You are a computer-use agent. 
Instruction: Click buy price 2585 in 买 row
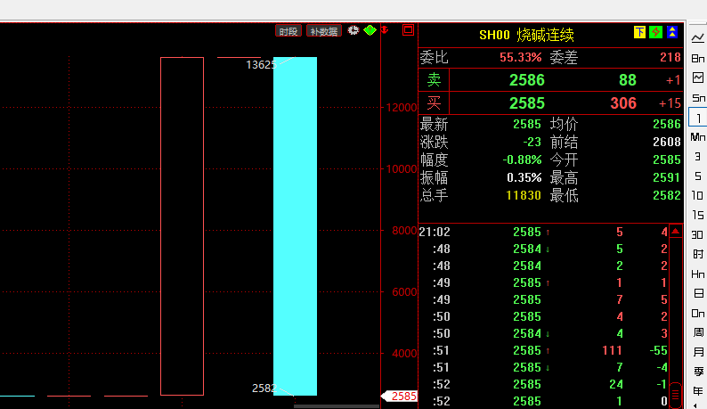[x=526, y=103]
